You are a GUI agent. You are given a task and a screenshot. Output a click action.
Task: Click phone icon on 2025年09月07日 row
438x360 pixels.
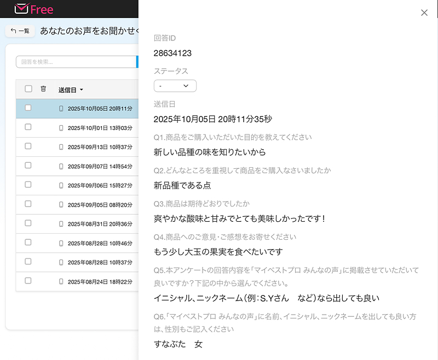point(61,166)
